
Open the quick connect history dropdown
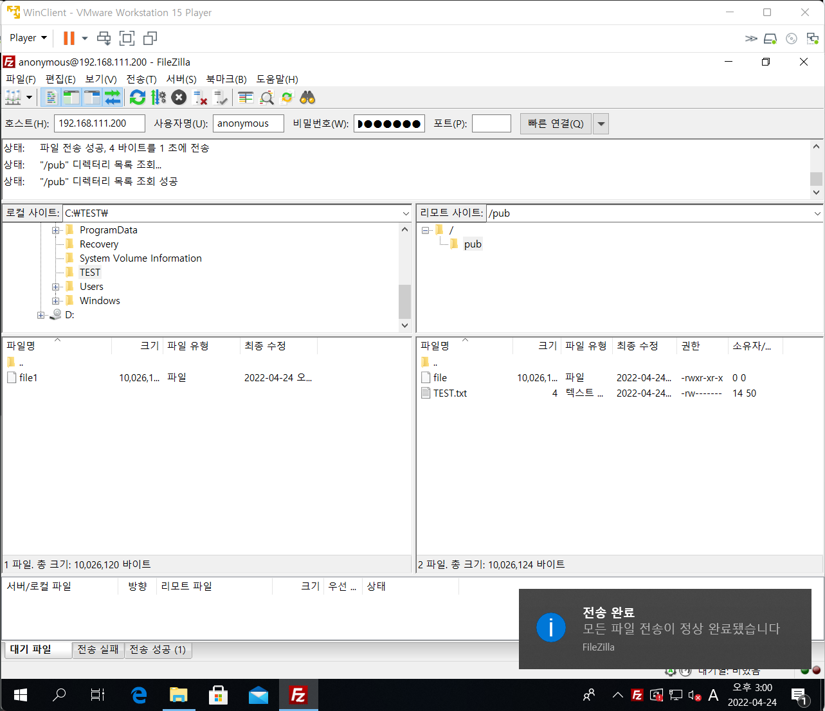[601, 123]
